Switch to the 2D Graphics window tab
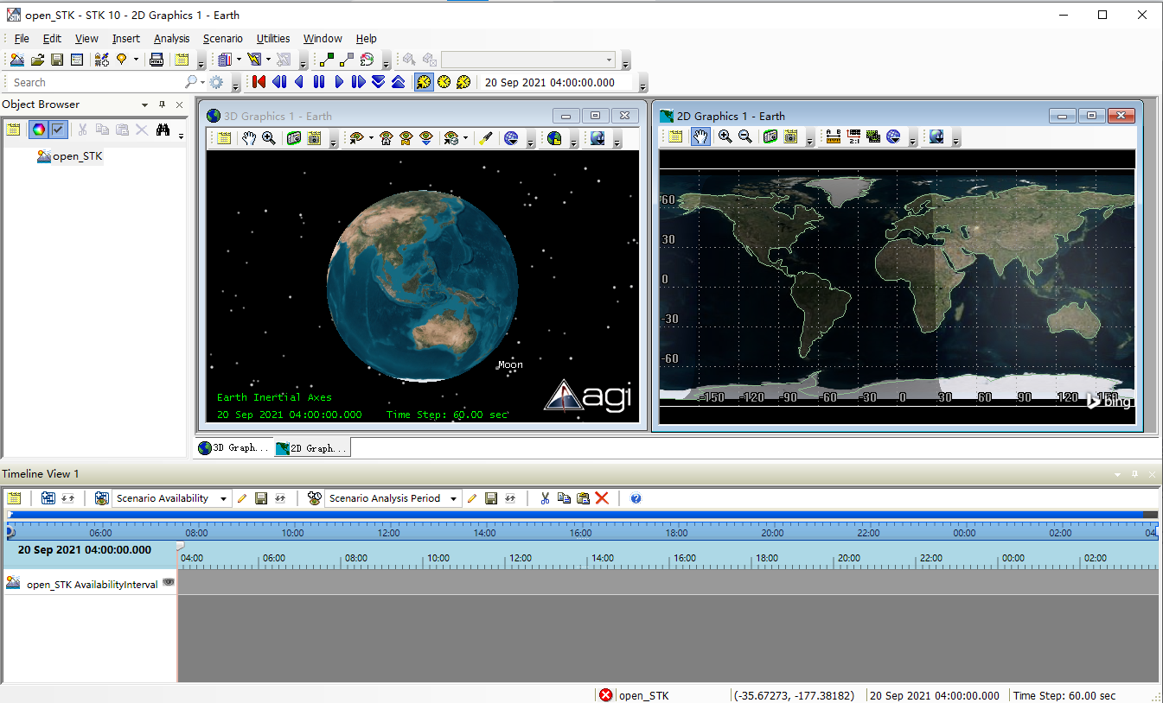Viewport: 1163px width, 703px height. pos(311,448)
